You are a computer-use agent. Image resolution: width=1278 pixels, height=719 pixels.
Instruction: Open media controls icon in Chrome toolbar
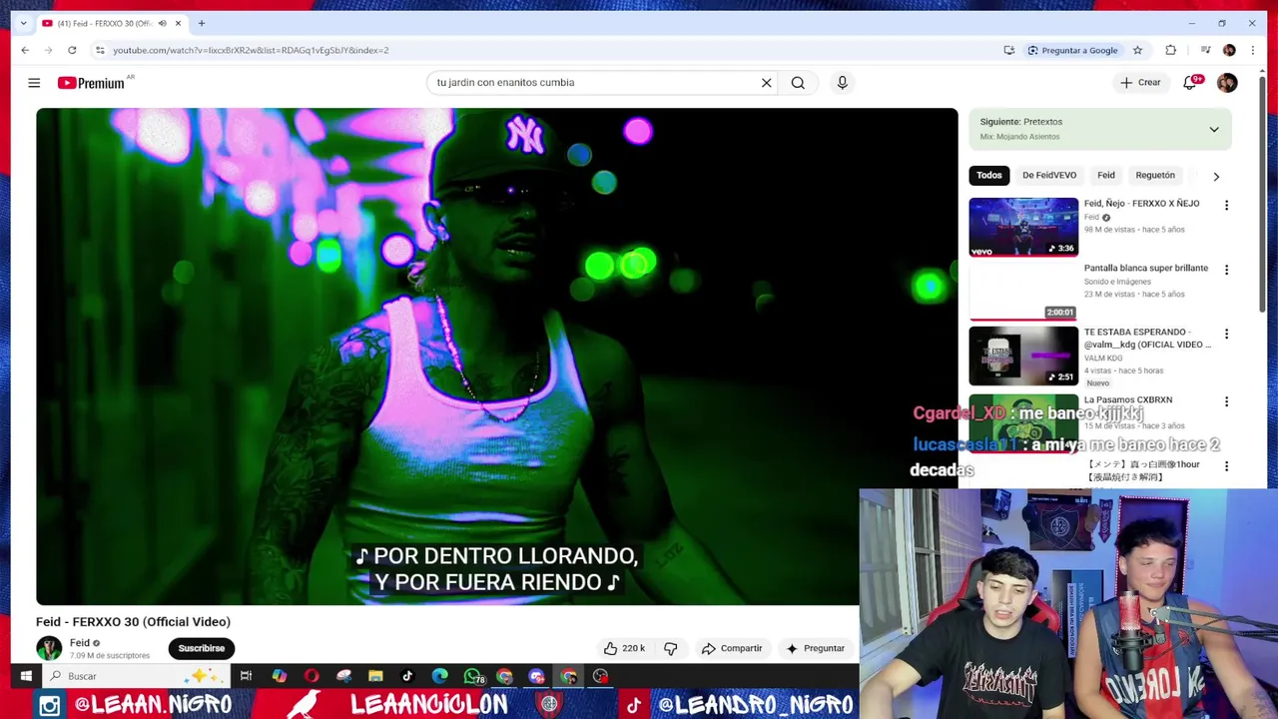click(1205, 50)
